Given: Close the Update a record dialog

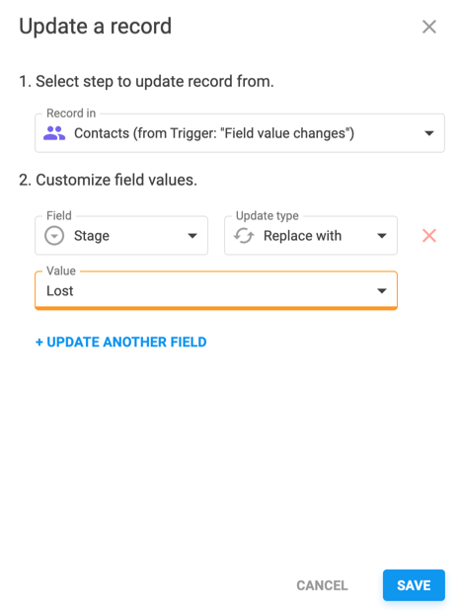Looking at the screenshot, I should coord(428,27).
